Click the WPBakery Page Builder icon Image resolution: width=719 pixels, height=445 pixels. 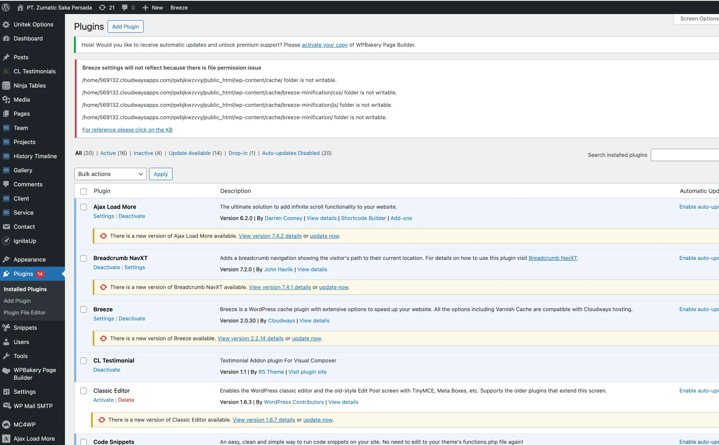point(6,371)
